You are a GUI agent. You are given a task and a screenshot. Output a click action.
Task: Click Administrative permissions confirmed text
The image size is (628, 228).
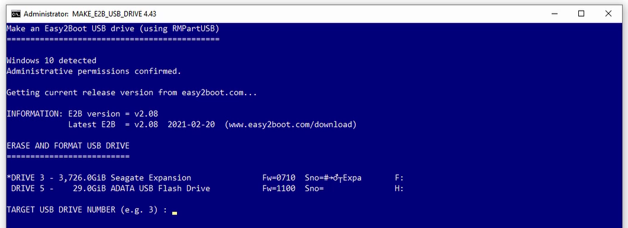click(94, 71)
